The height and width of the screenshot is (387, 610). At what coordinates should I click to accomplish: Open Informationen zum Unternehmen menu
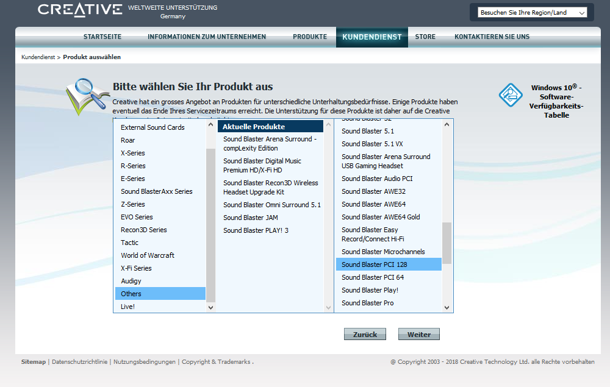pyautogui.click(x=207, y=37)
